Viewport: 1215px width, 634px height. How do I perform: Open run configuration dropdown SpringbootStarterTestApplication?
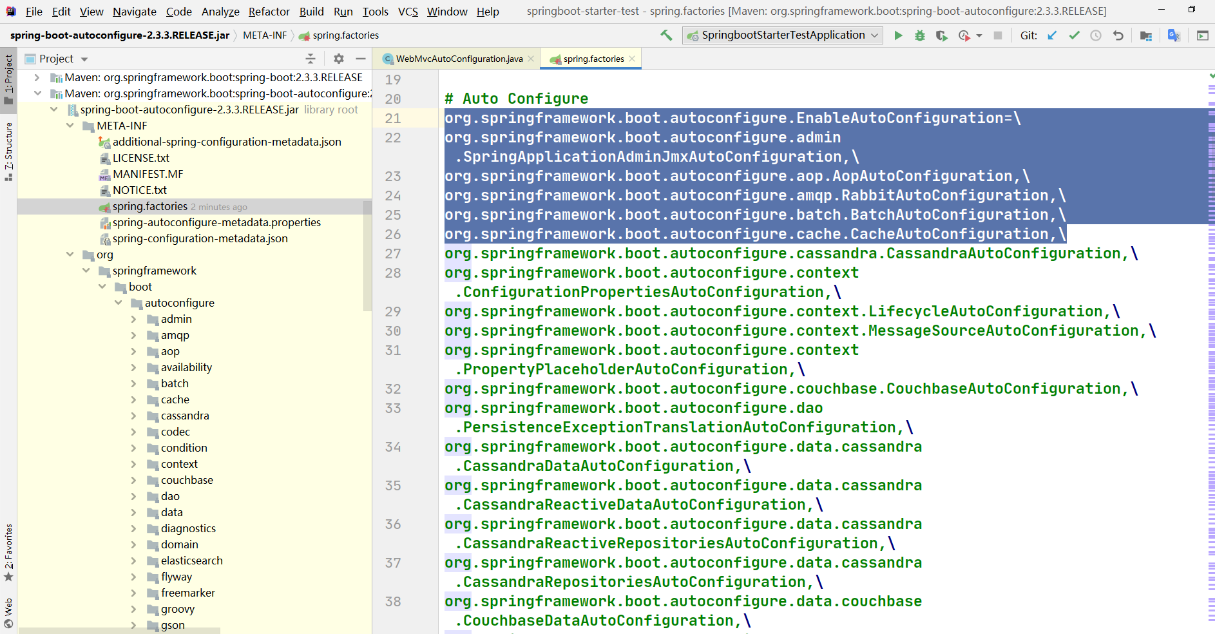click(783, 35)
